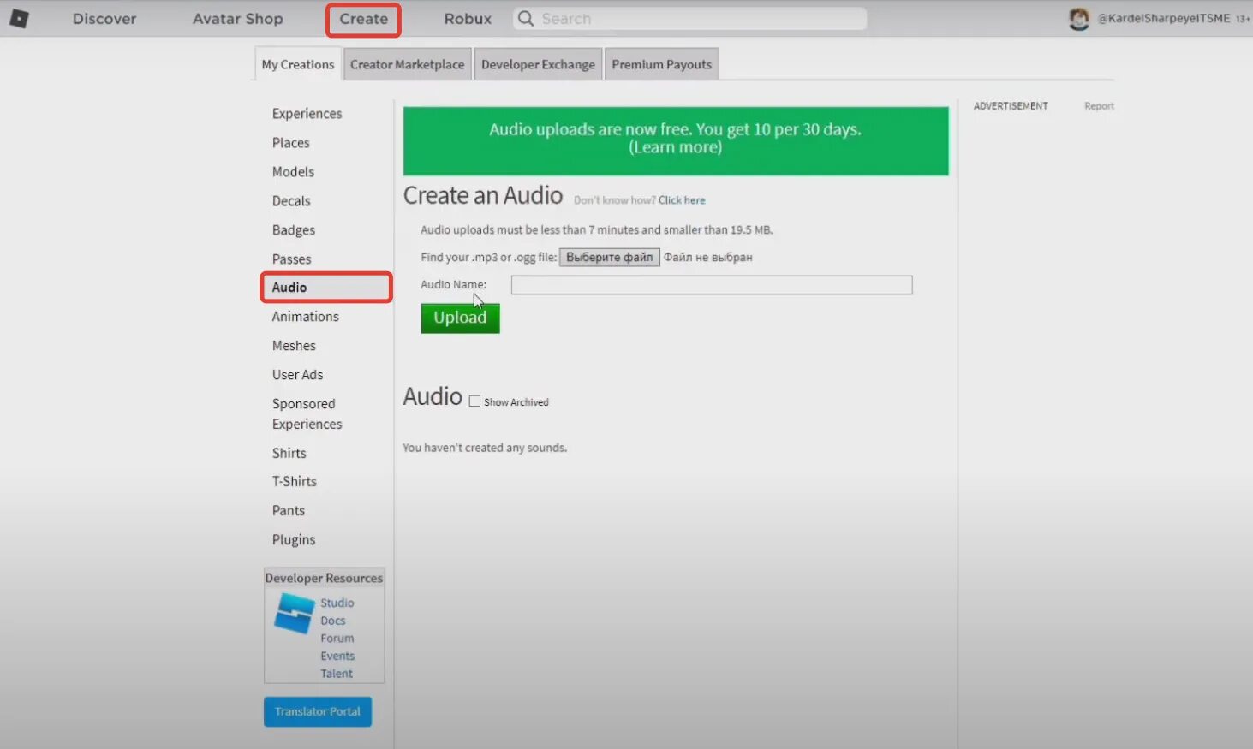The height and width of the screenshot is (749, 1253).
Task: Select Badges in the sidebar
Action: (x=294, y=230)
